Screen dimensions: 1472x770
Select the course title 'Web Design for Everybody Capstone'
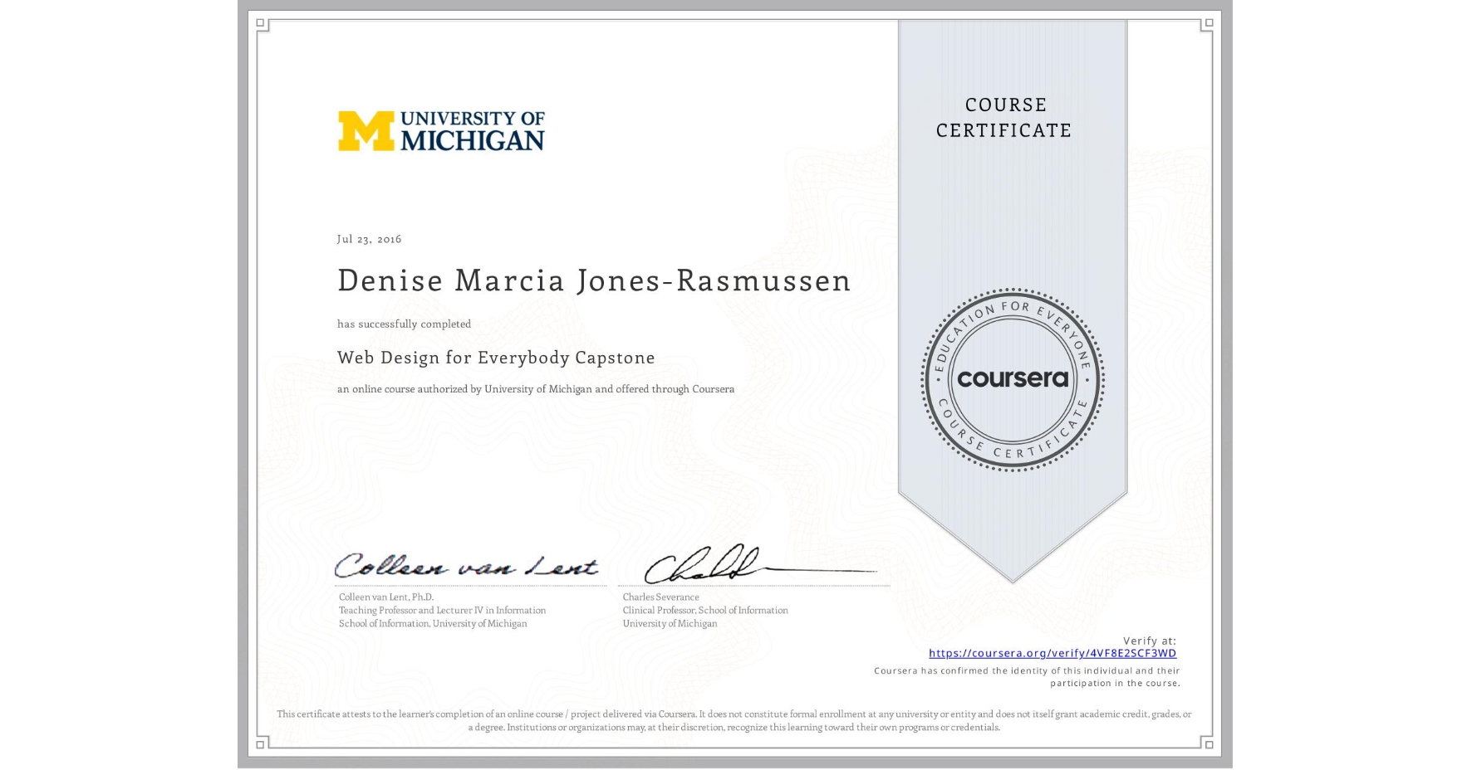(x=496, y=358)
